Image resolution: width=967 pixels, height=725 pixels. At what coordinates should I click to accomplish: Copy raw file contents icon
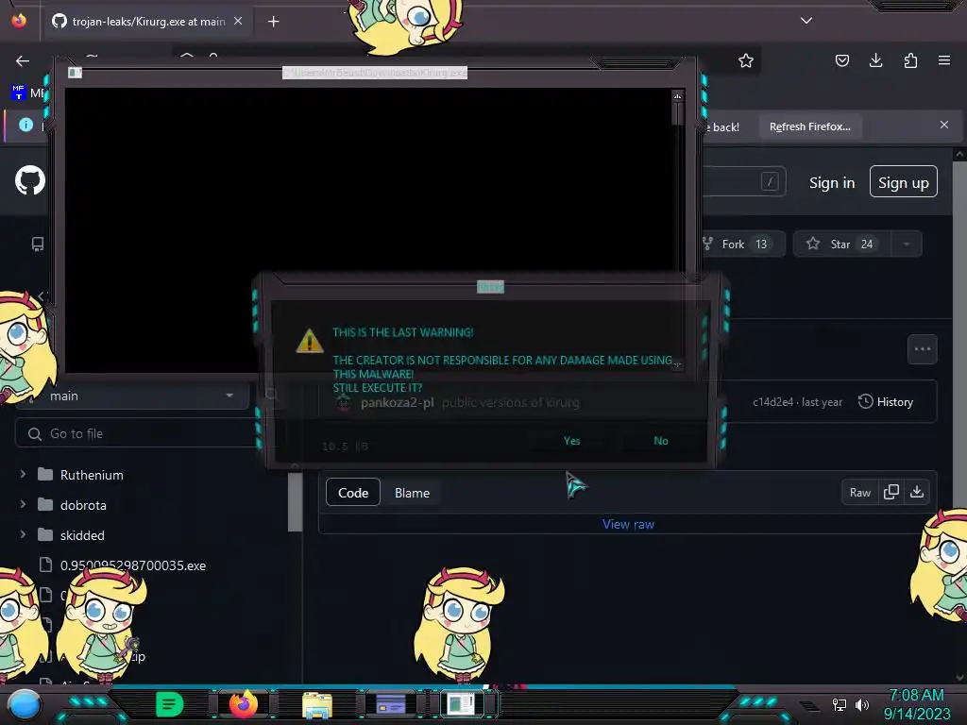[891, 492]
